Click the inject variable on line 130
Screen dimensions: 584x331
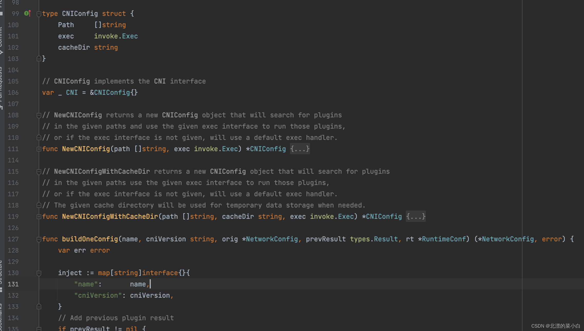[x=70, y=273]
